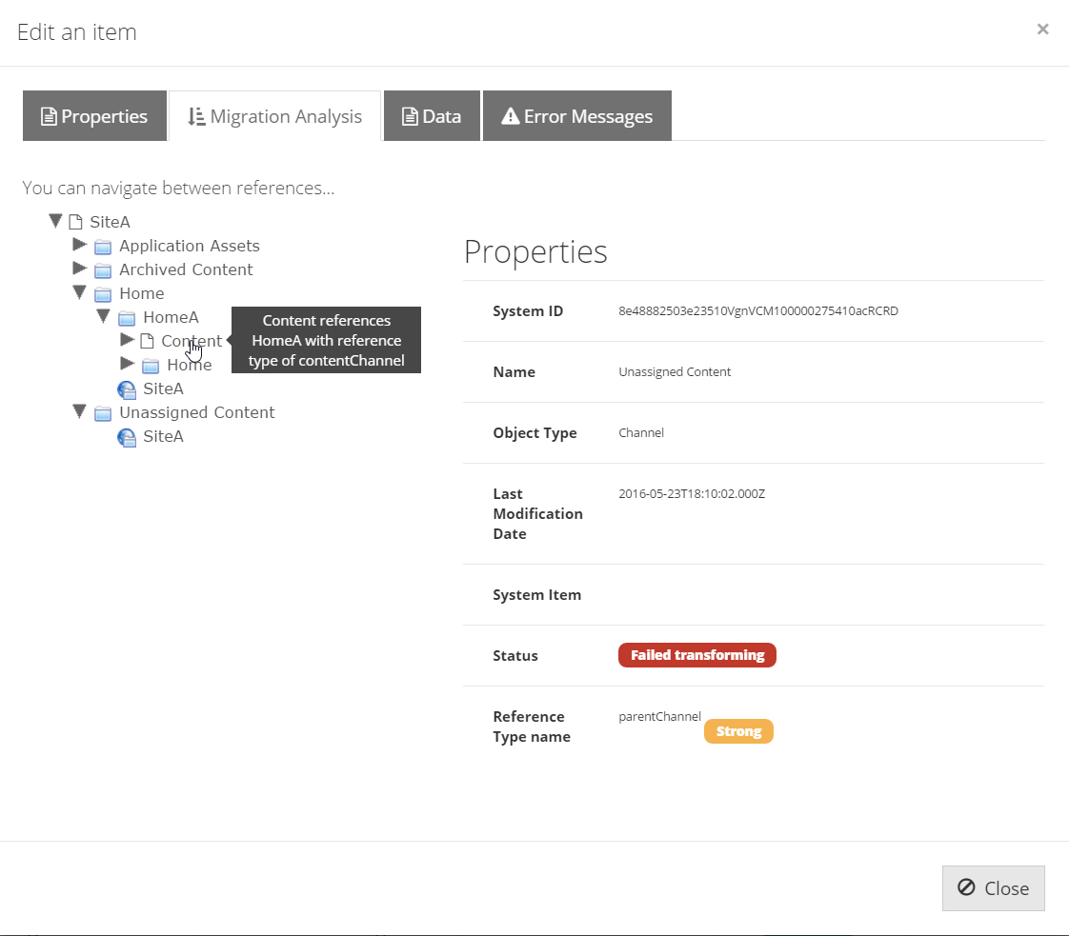Image resolution: width=1069 pixels, height=936 pixels.
Task: Click the Unassigned Content folder icon
Action: 103,413
